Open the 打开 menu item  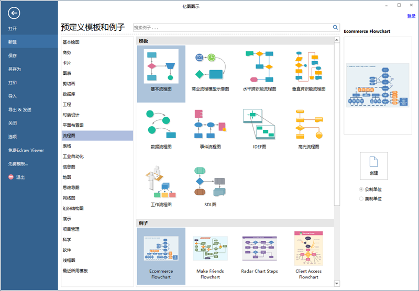tap(13, 28)
